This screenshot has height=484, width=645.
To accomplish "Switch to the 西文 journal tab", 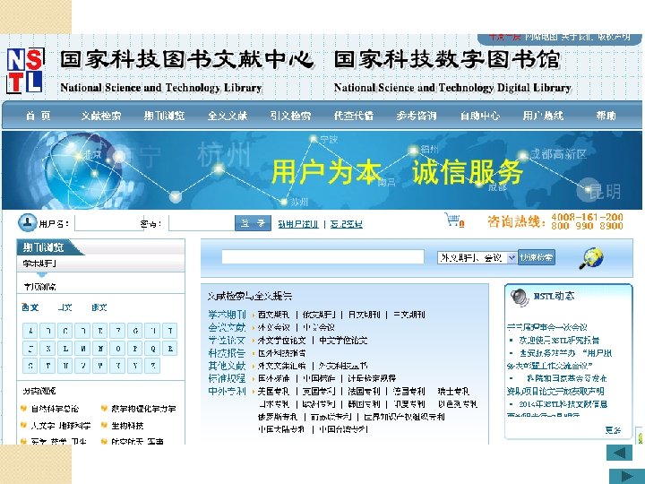I will [30, 307].
